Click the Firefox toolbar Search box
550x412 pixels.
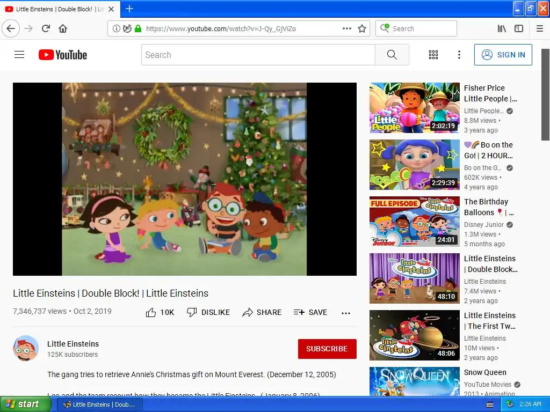[416, 28]
